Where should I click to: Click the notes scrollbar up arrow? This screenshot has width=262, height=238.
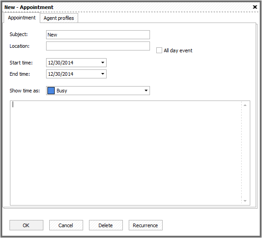tap(245, 105)
